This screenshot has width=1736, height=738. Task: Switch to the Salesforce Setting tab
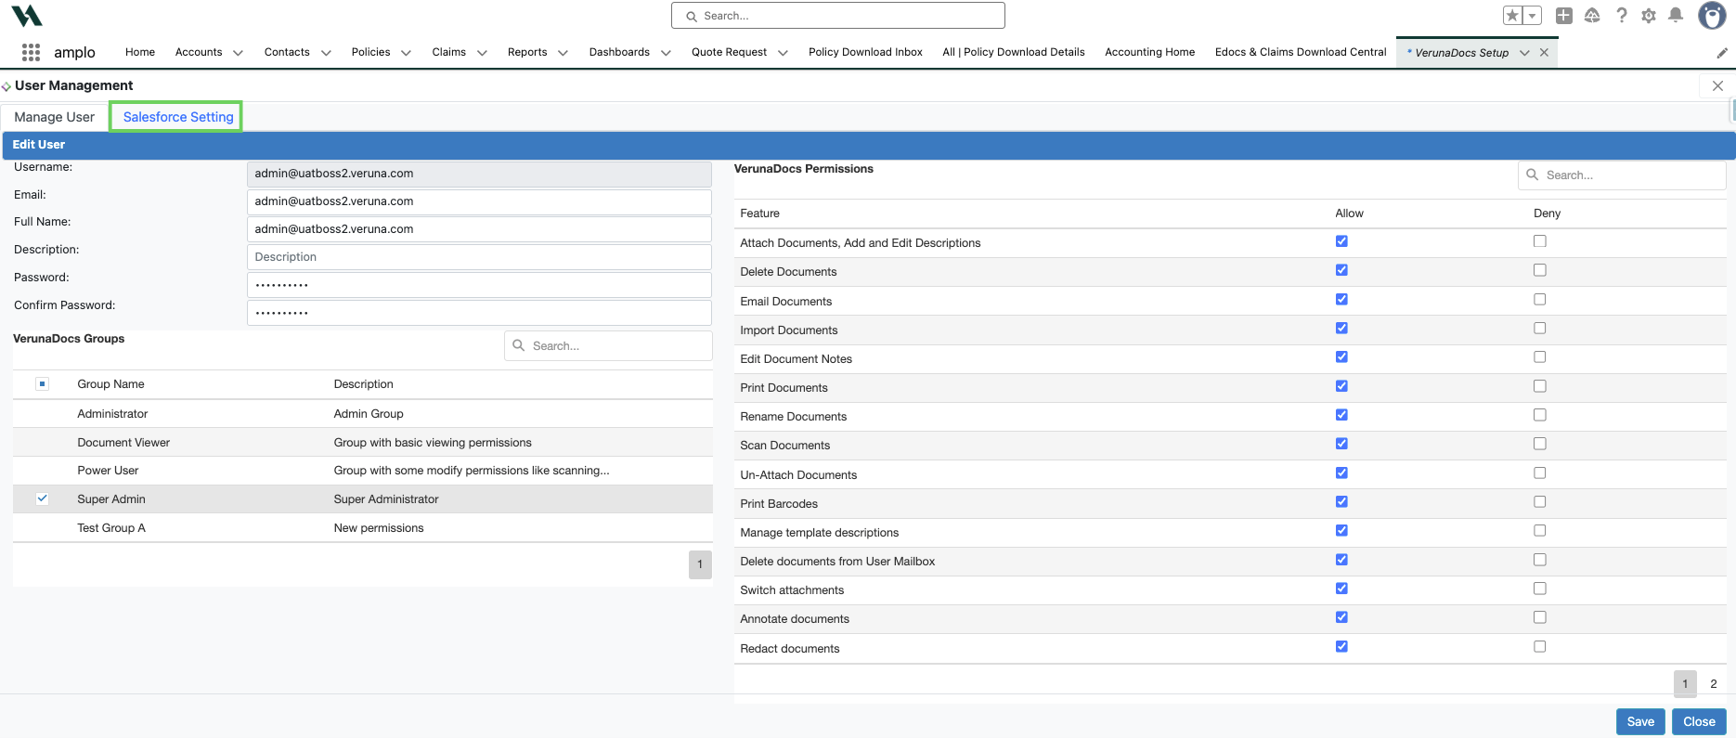tap(178, 117)
